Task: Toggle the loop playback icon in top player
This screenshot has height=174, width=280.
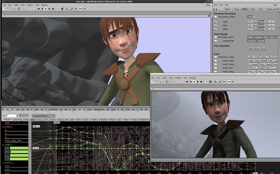Action: (x=58, y=9)
